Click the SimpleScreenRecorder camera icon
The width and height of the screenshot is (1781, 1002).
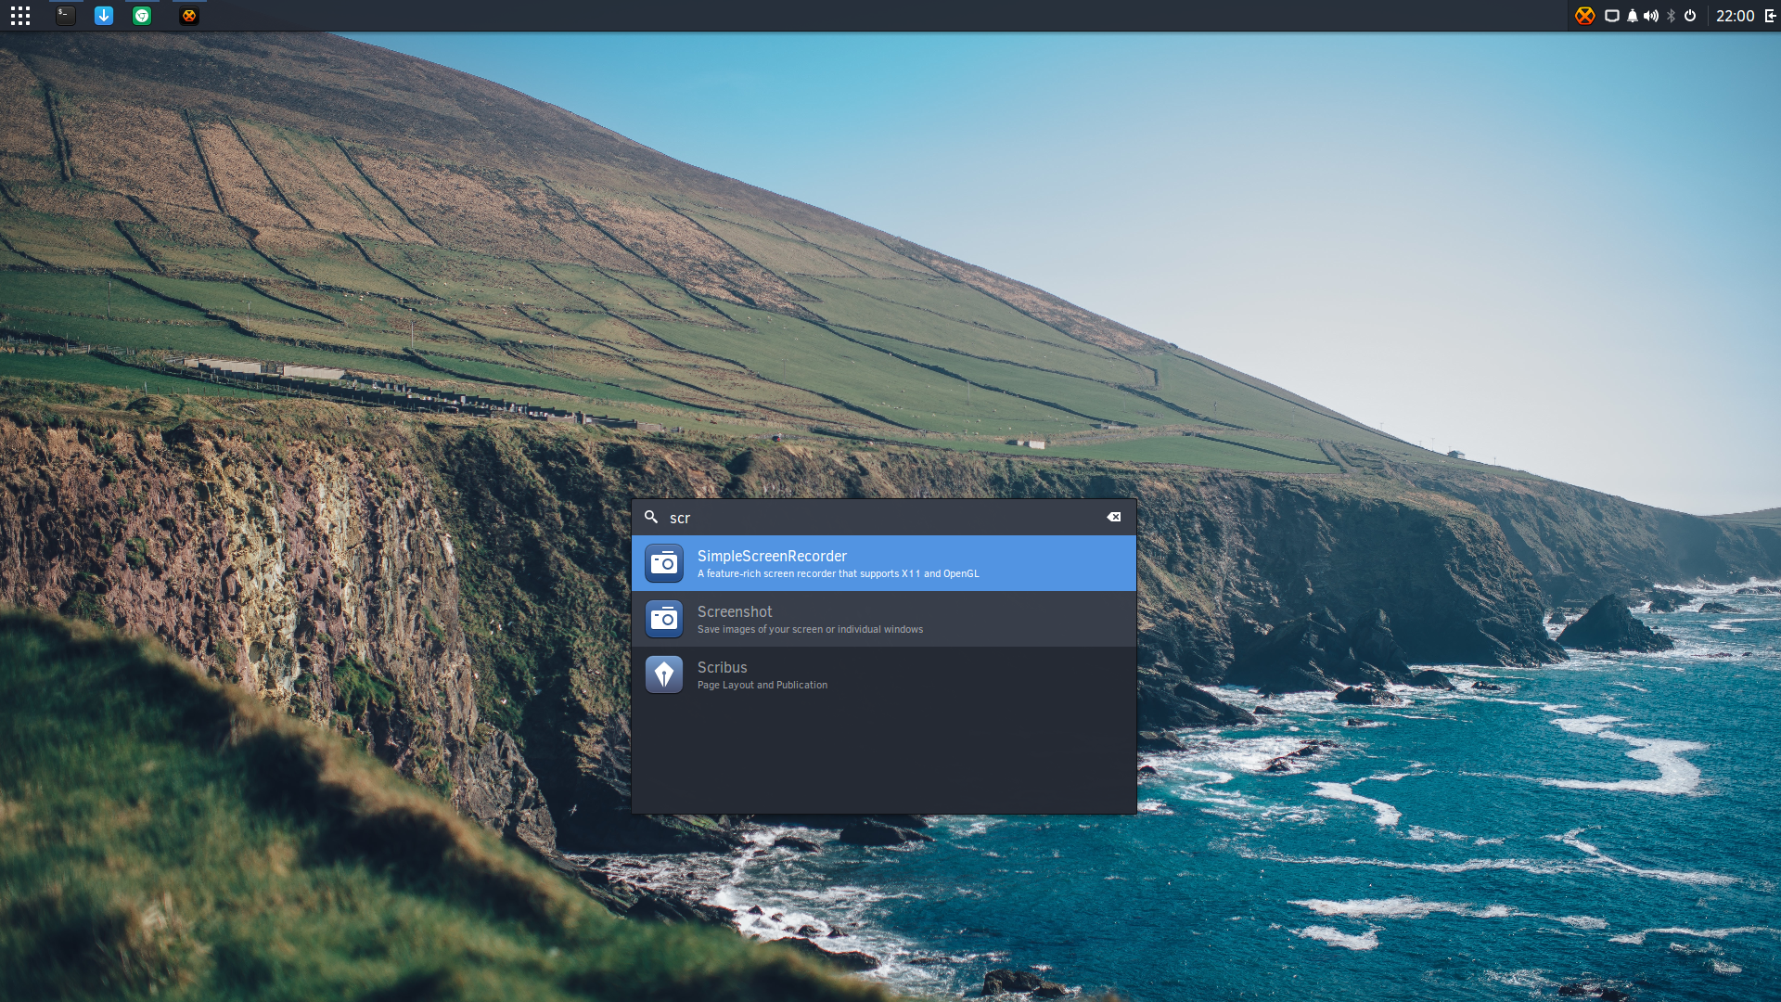pyautogui.click(x=664, y=563)
